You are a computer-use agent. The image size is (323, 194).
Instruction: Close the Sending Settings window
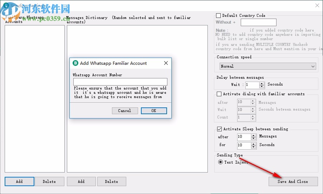click(317, 5)
